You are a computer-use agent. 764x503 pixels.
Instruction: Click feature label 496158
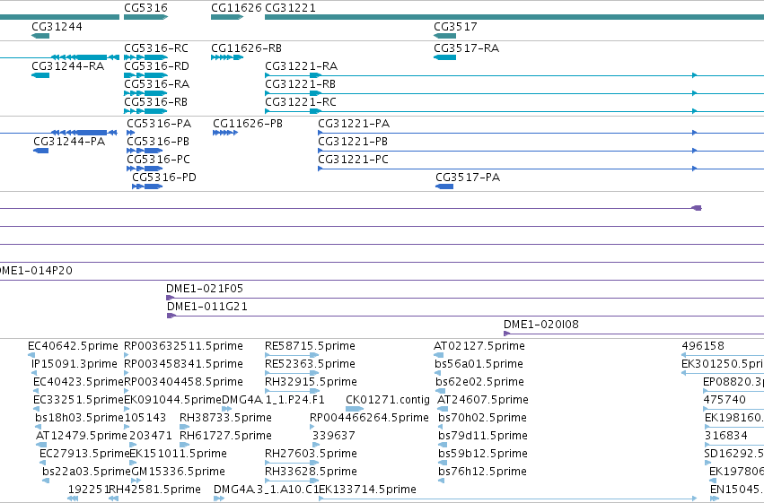point(703,346)
